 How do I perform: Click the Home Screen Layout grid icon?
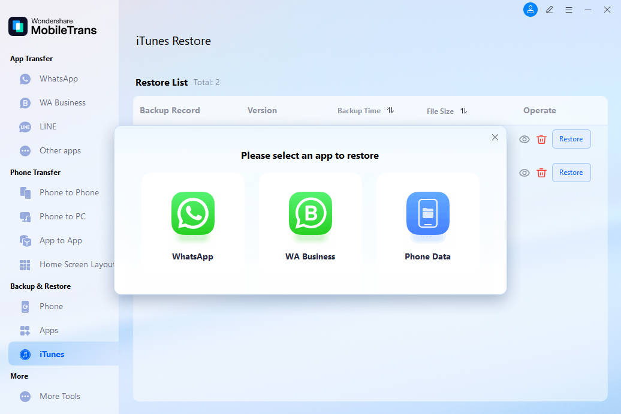[x=25, y=265]
